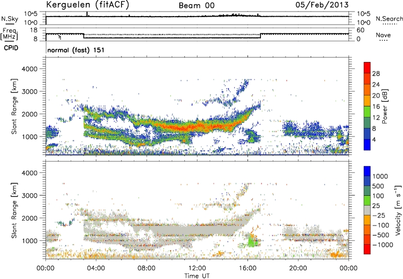Image resolution: width=403 pixels, height=279 pixels.
Task: Click the light green 25-100 velocity swatch
Action: coord(367,200)
